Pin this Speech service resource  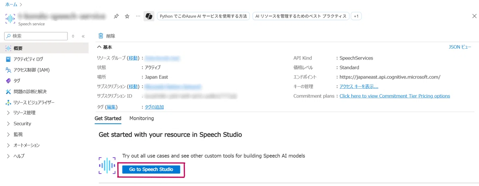point(116,16)
